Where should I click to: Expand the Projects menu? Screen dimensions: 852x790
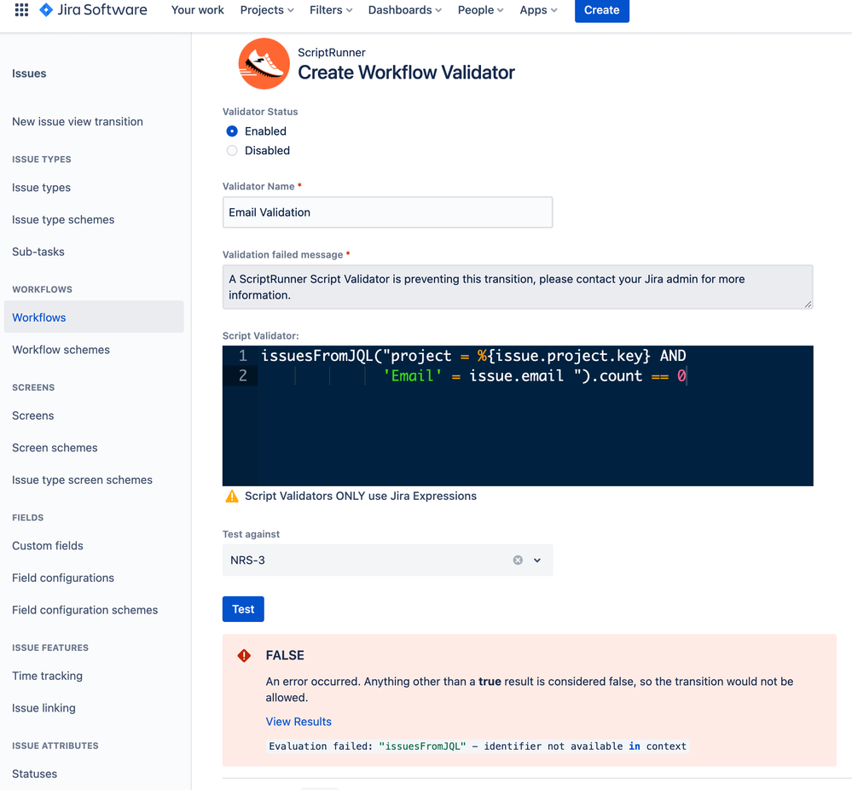point(267,9)
